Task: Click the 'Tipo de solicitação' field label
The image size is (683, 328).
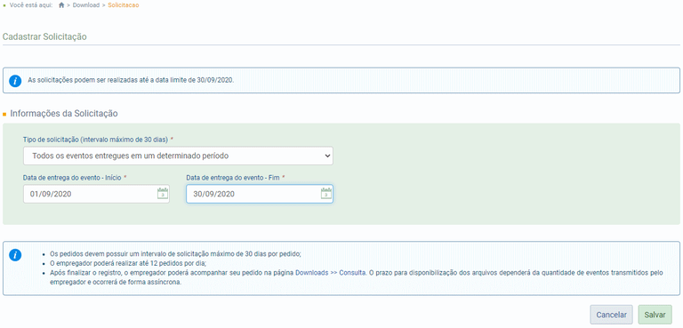Action: [95, 140]
